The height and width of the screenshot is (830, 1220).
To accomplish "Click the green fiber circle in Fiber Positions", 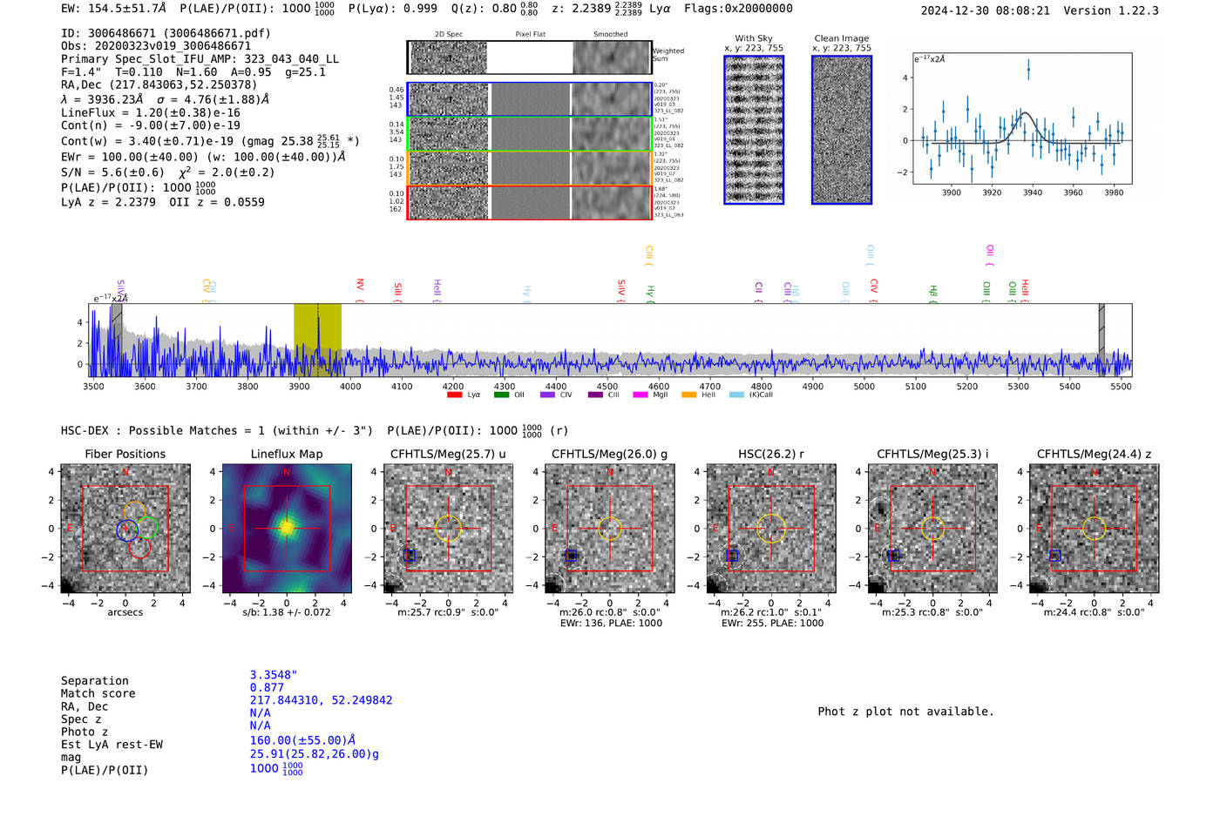I will pyautogui.click(x=146, y=529).
